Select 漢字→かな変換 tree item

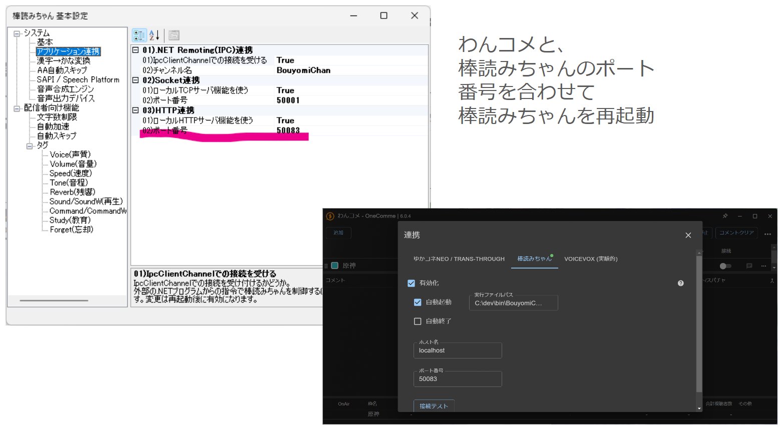click(x=64, y=61)
